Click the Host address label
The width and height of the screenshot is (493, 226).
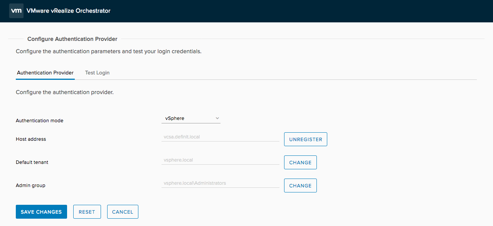[x=31, y=139]
